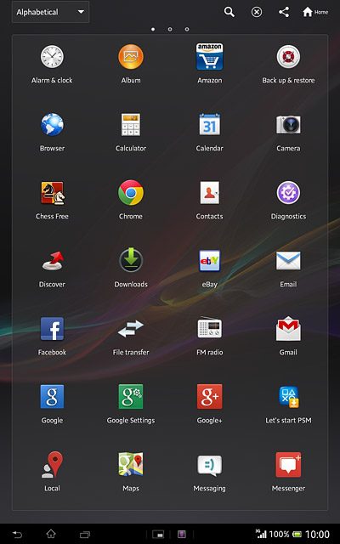Open the Messenger app
340x544 pixels.
(x=288, y=465)
